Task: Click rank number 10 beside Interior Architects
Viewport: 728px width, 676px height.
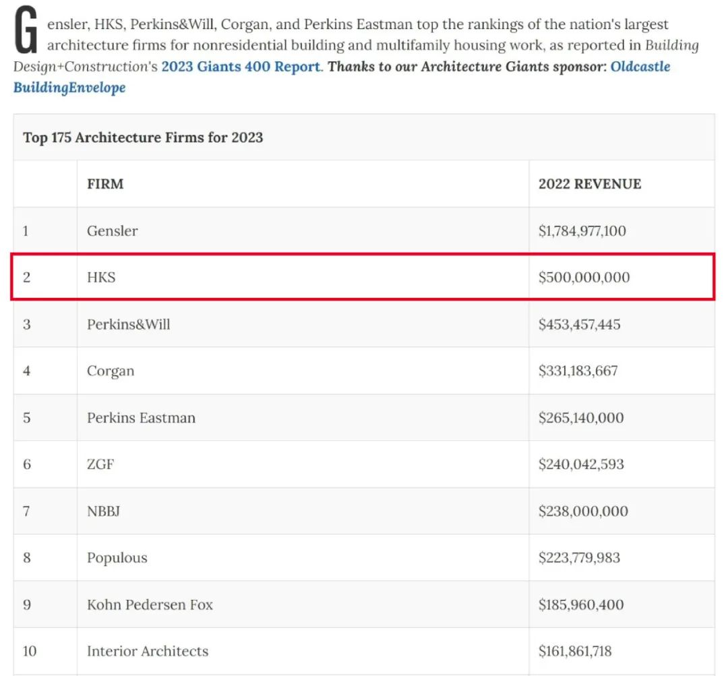Action: 30,651
